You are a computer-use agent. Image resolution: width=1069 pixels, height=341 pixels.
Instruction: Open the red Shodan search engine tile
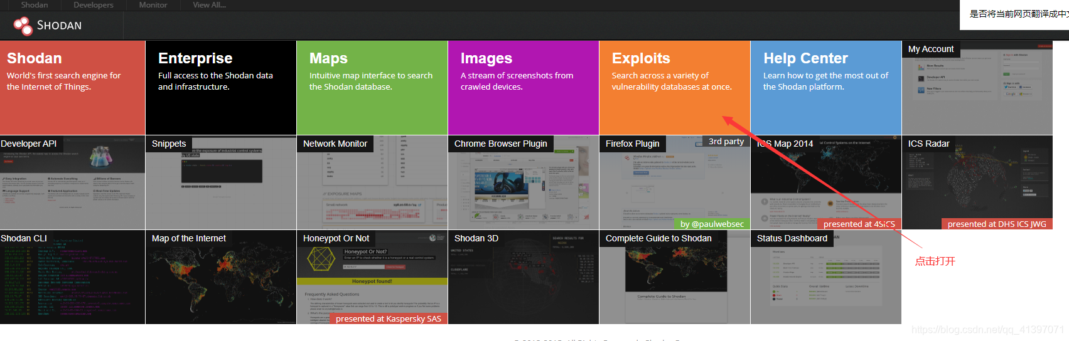(x=72, y=88)
